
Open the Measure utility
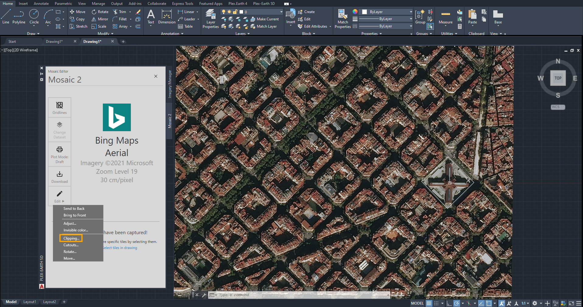click(445, 18)
